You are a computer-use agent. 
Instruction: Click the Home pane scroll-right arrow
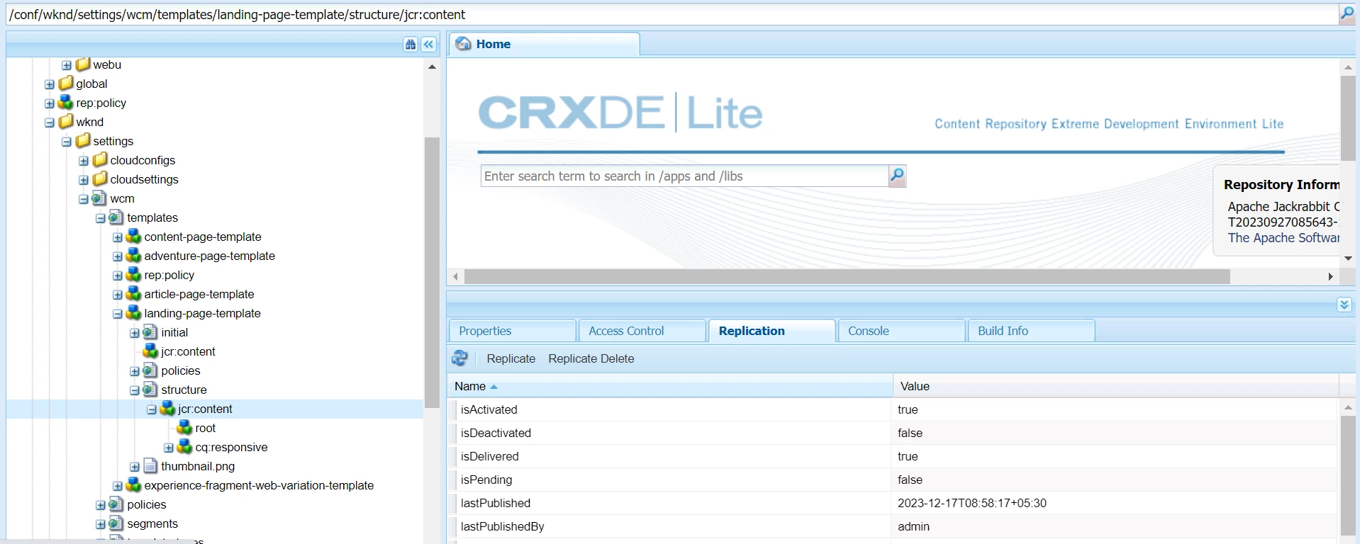1330,276
